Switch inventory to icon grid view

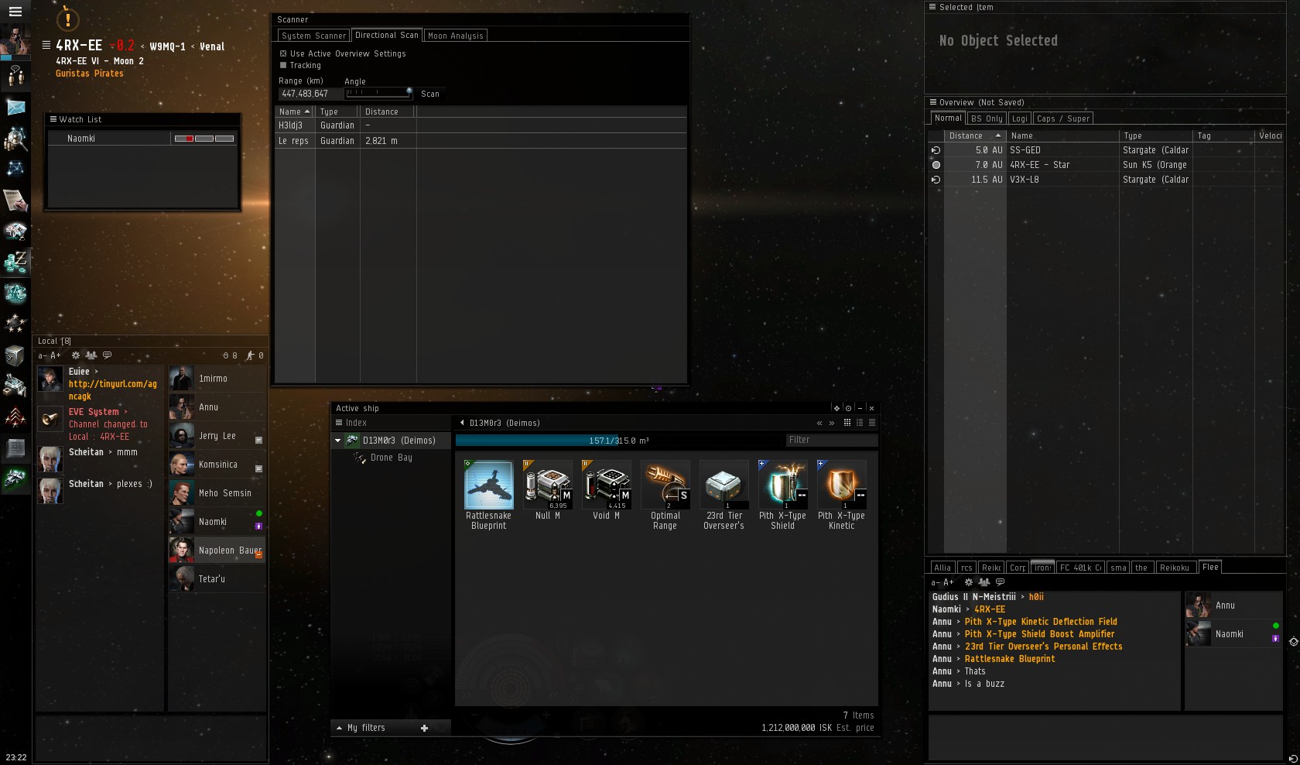(x=847, y=423)
